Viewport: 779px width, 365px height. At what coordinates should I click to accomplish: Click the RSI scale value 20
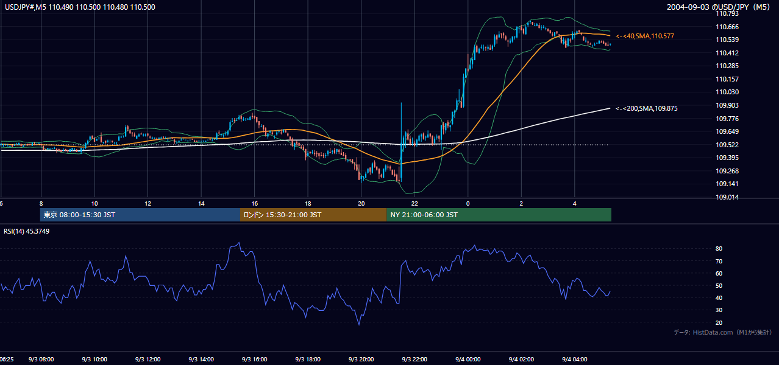[719, 322]
